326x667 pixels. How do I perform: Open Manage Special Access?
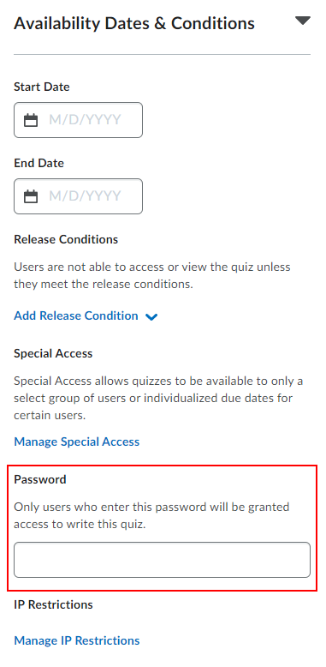[x=77, y=442]
